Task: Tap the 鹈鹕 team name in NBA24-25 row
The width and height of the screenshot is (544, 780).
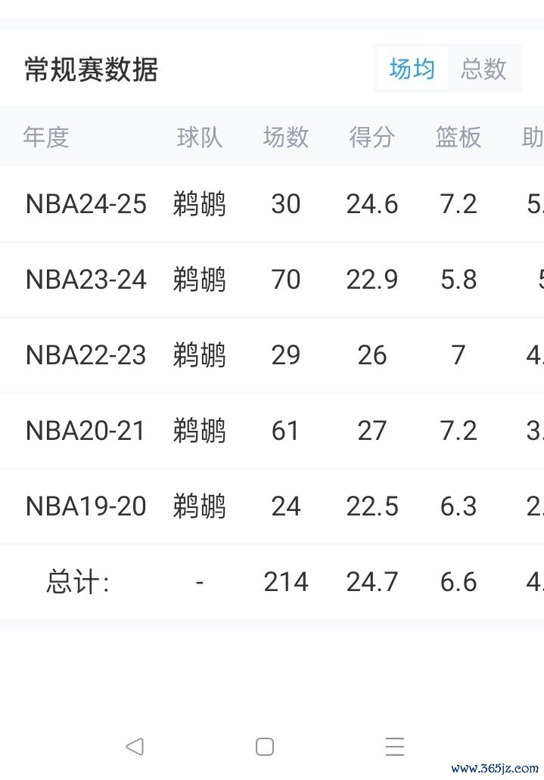Action: pos(200,204)
